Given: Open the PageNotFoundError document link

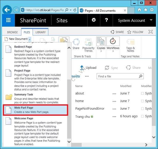Looking at the screenshot, I should 90,109.
